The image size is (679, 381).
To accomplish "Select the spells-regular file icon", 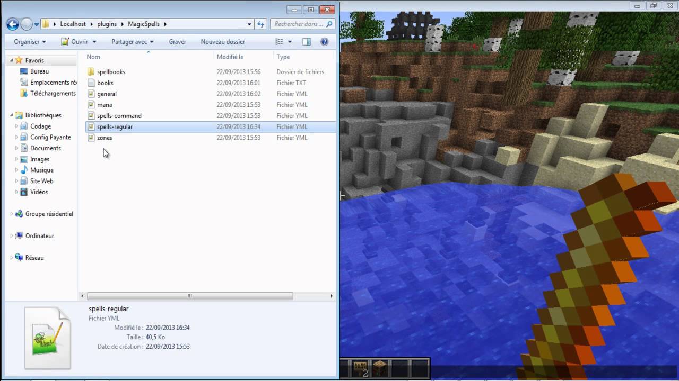I will point(91,126).
